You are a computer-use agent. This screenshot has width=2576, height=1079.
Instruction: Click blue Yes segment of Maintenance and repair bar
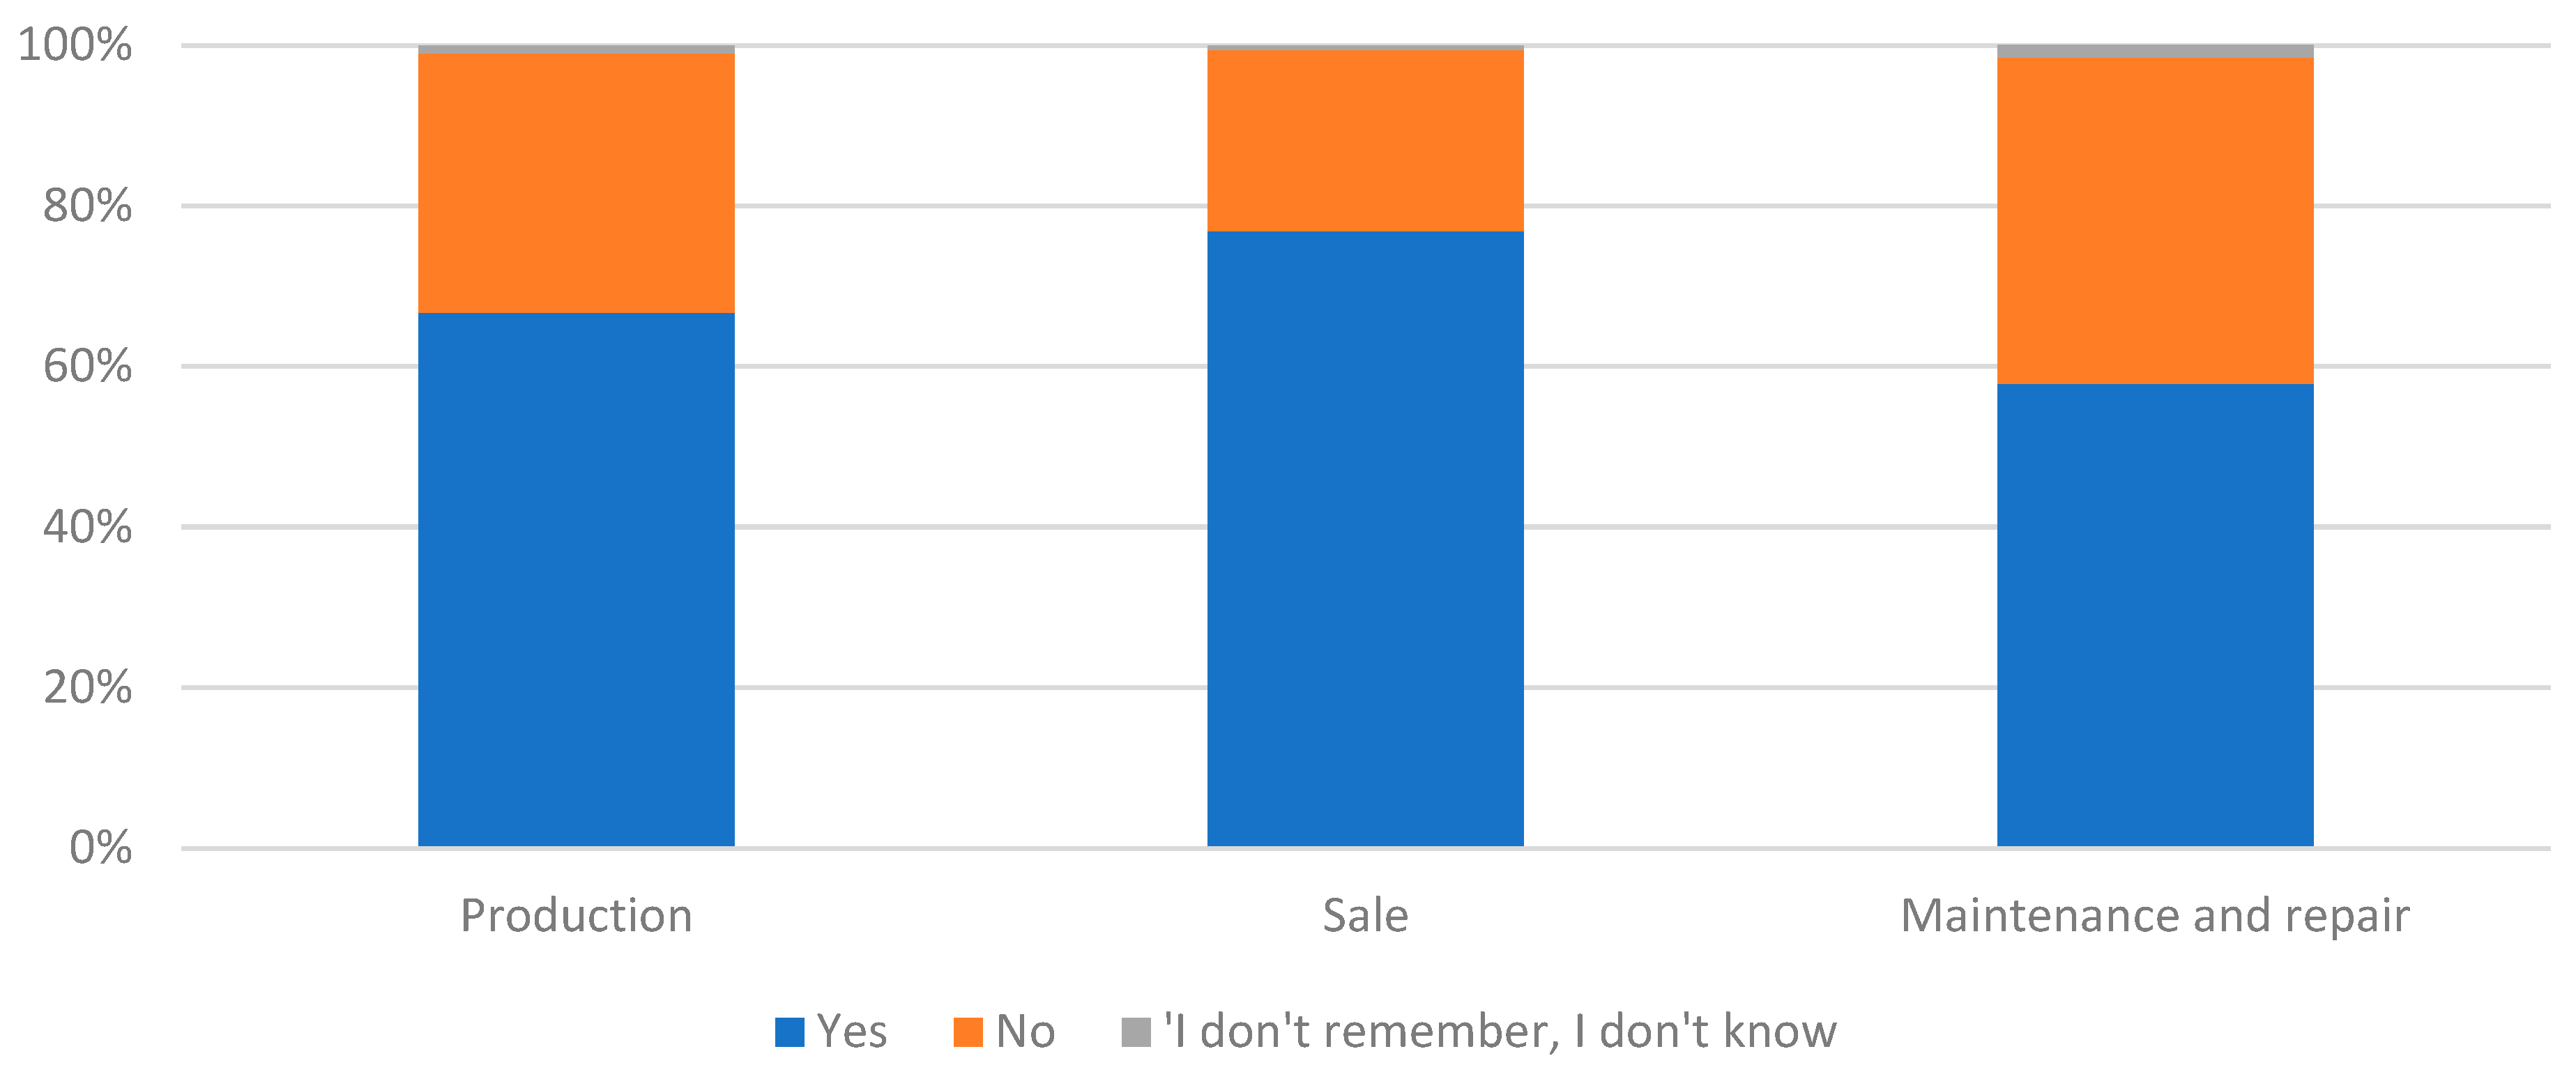[2155, 615]
